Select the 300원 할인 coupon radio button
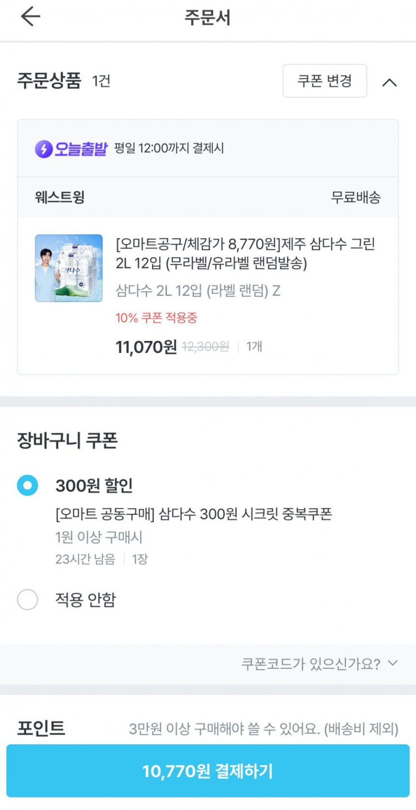Screen dimensions: 416x810 tap(27, 486)
